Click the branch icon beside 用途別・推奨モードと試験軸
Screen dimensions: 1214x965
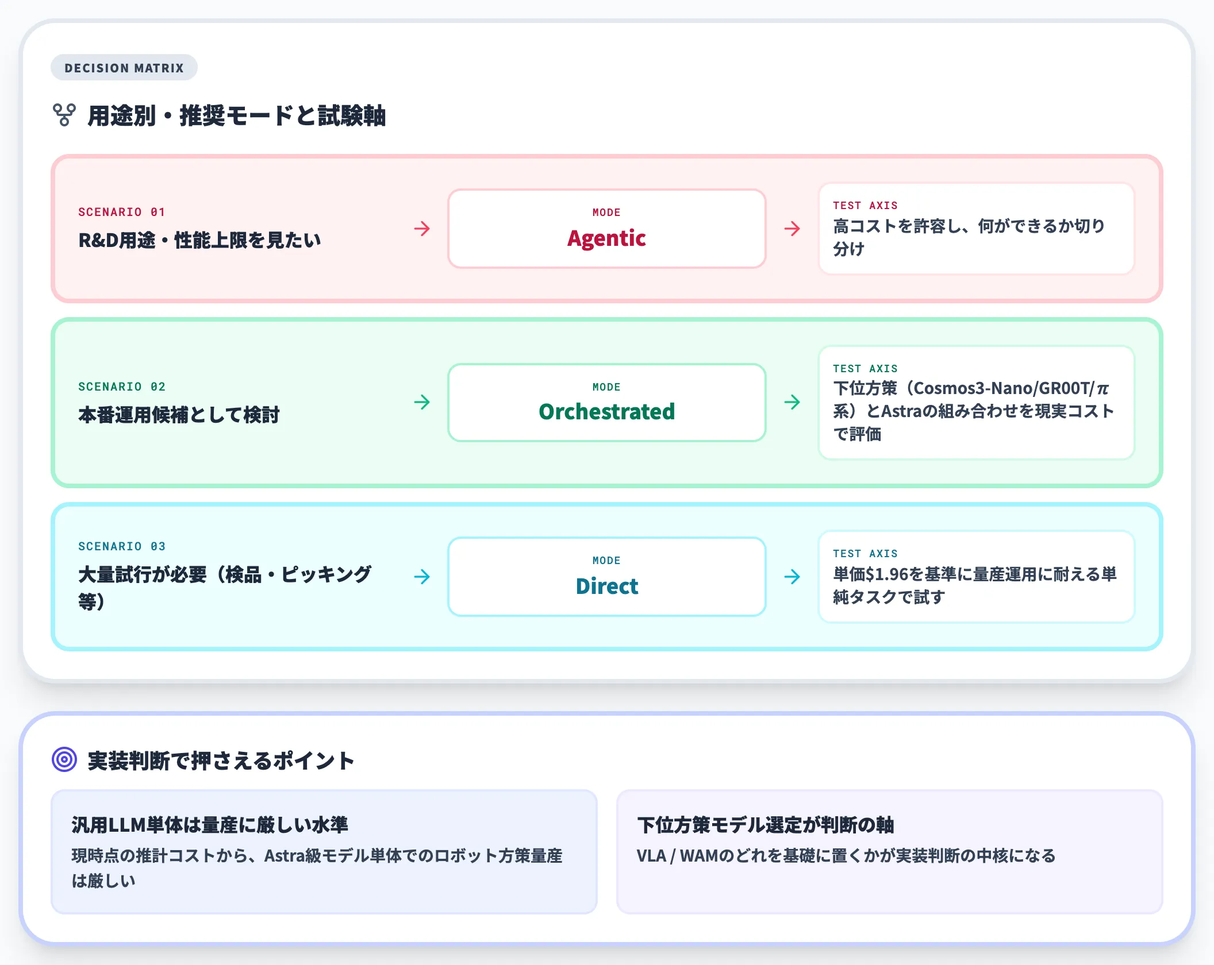click(x=64, y=115)
